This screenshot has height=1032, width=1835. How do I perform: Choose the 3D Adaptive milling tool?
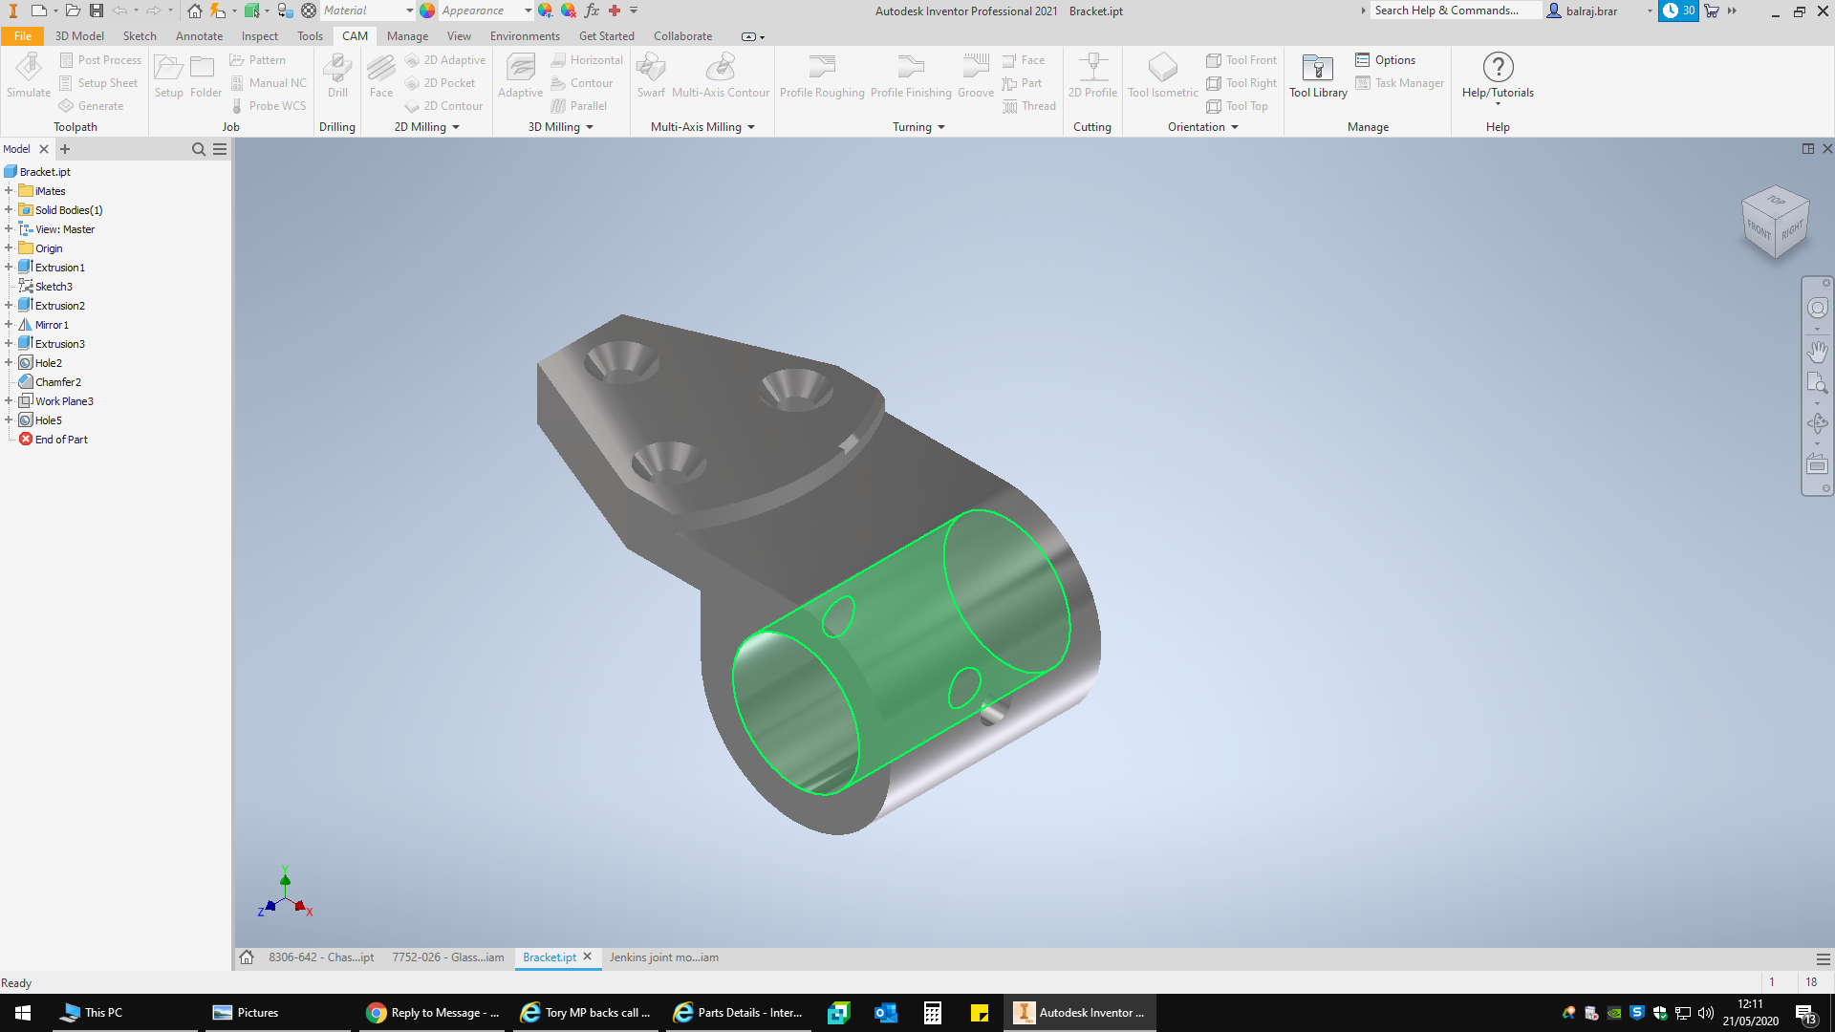click(x=520, y=75)
